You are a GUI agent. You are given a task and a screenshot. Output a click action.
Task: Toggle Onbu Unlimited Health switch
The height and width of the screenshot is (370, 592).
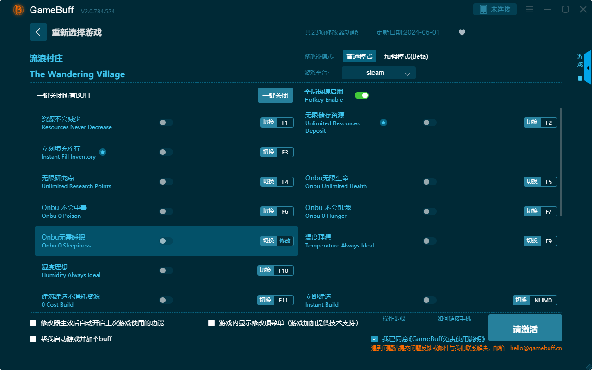click(x=430, y=182)
